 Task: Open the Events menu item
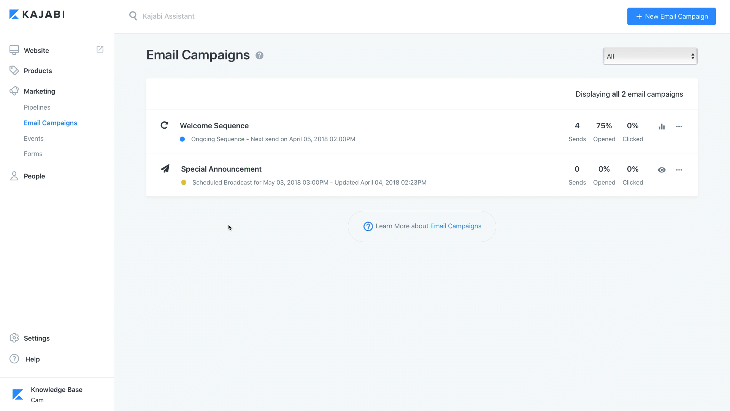(x=33, y=139)
